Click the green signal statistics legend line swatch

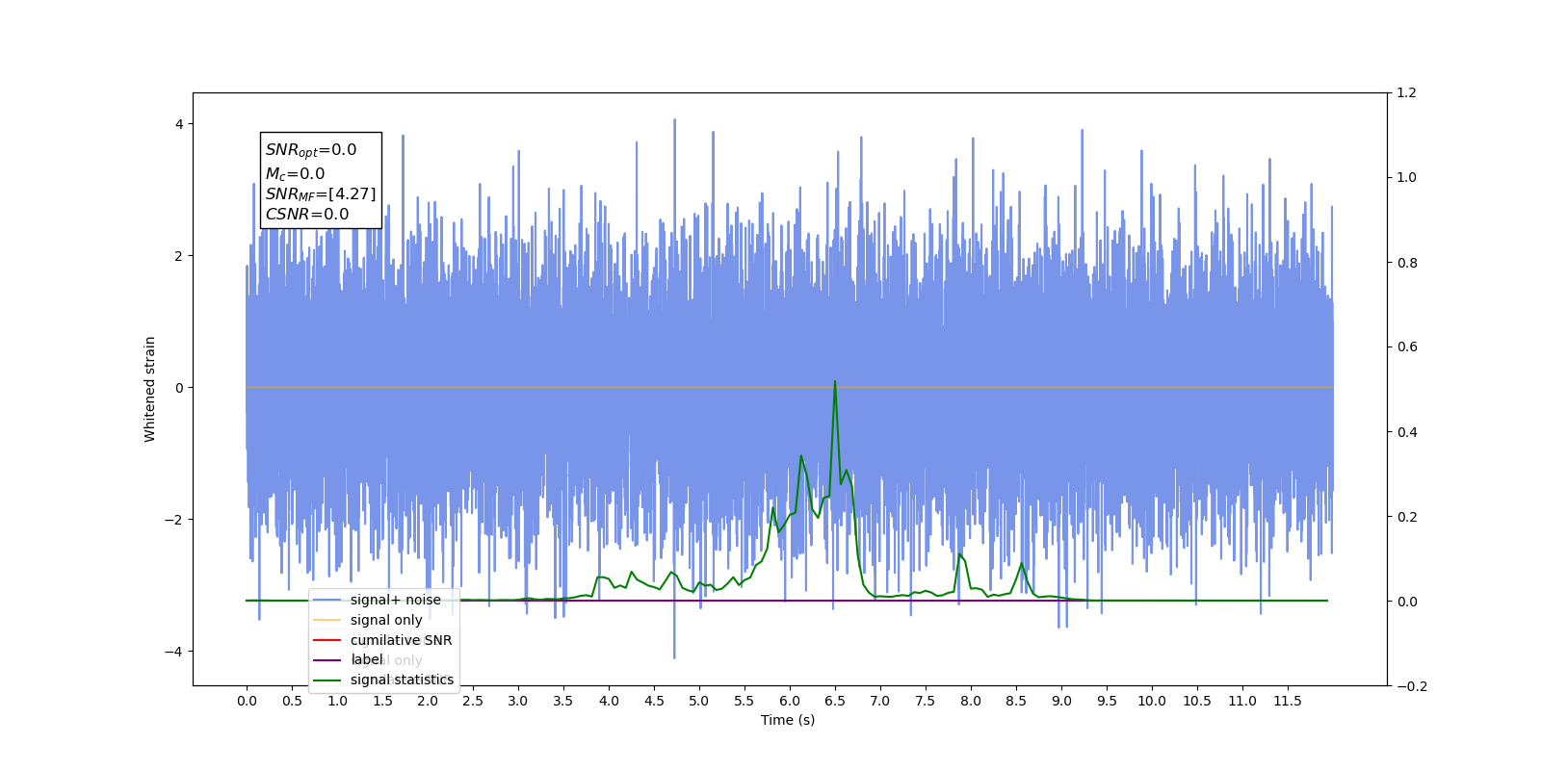coord(327,680)
